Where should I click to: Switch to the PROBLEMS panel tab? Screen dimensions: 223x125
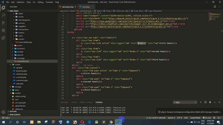tap(64, 102)
